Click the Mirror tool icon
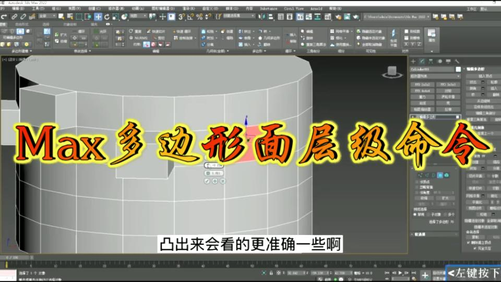This screenshot has height=282, width=501. coord(261,17)
